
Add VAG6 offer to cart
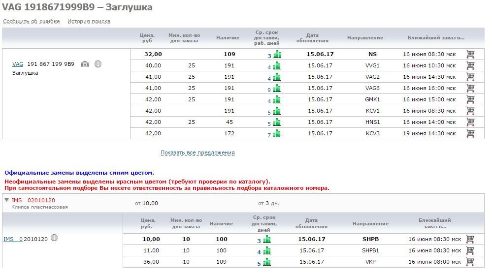470,88
